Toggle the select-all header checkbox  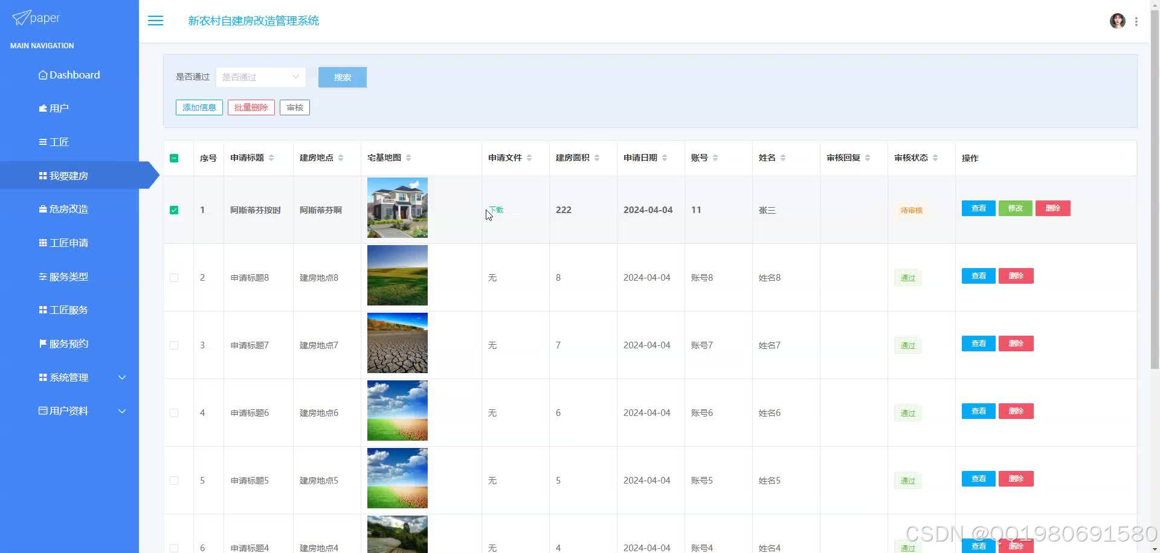tap(174, 158)
